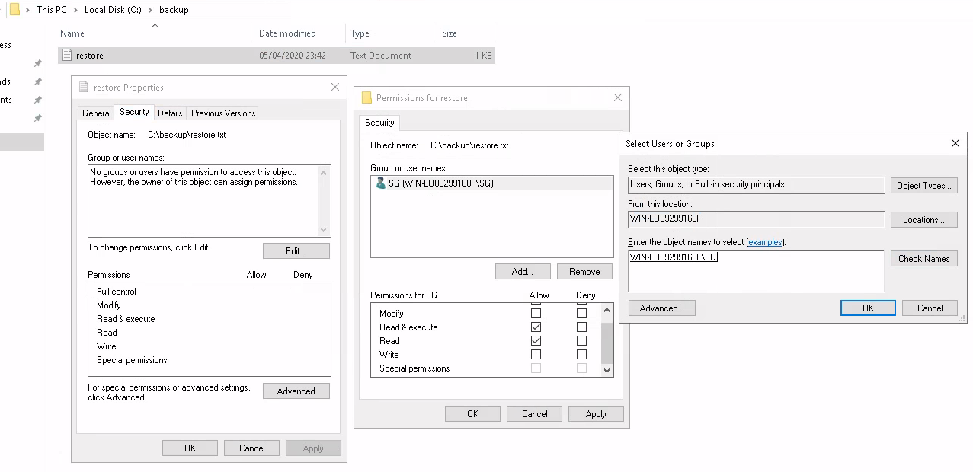Viewport: 973px width, 472px height.
Task: Switch to the Details tab
Action: pyautogui.click(x=170, y=113)
